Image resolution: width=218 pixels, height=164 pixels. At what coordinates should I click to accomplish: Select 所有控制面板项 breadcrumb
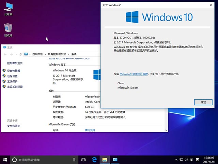pos(57,54)
